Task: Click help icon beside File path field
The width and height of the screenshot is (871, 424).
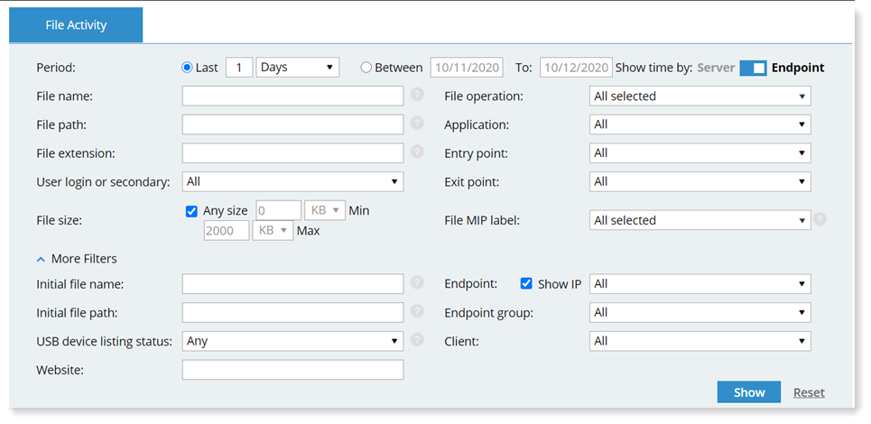Action: coord(417,123)
